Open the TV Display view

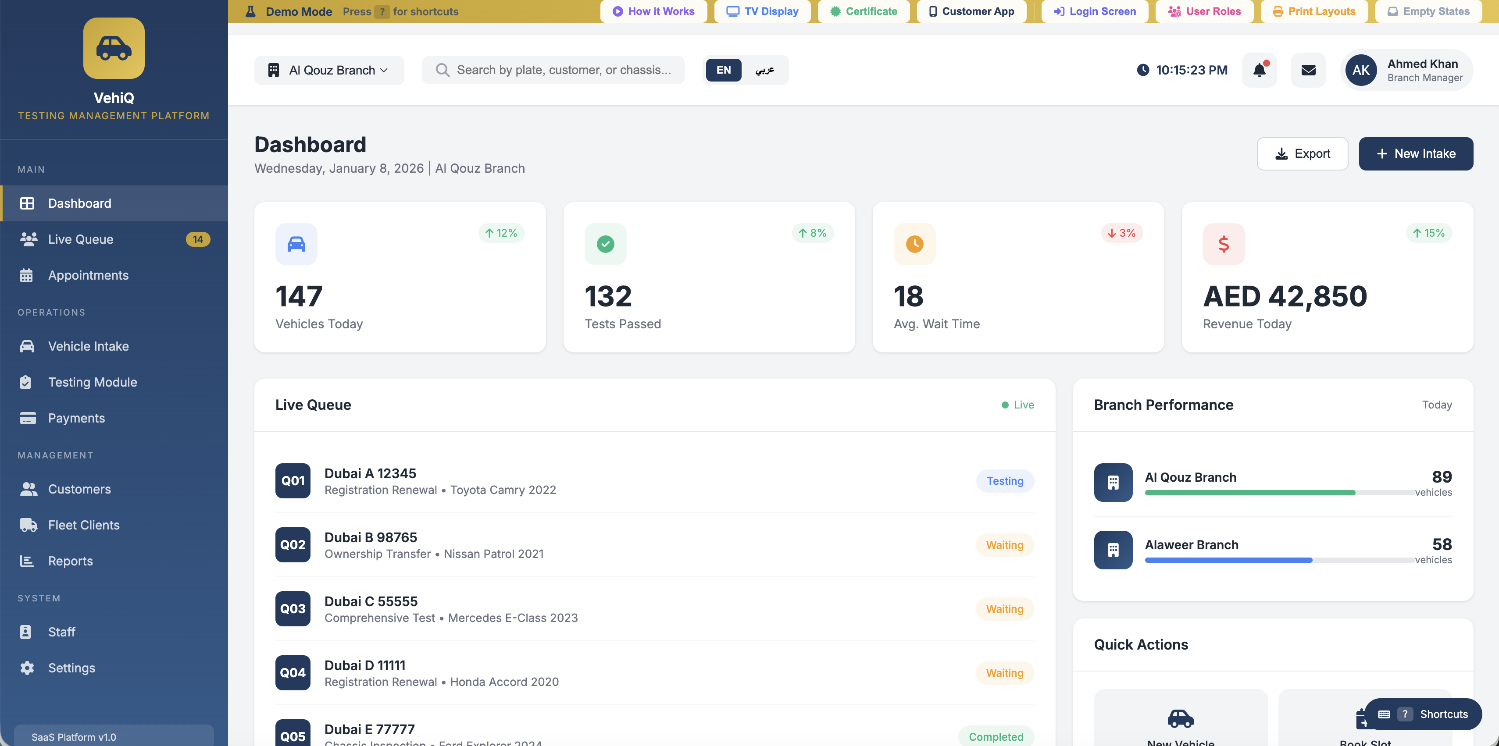click(762, 11)
